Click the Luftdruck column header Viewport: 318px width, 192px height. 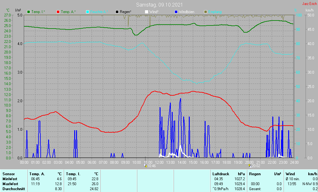tap(220, 174)
